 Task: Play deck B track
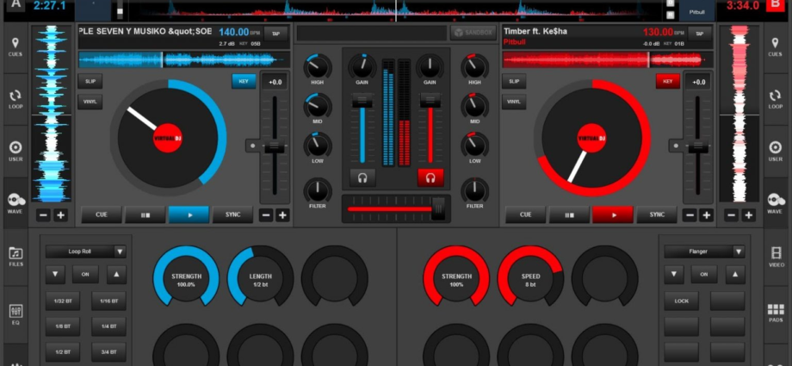(x=613, y=214)
